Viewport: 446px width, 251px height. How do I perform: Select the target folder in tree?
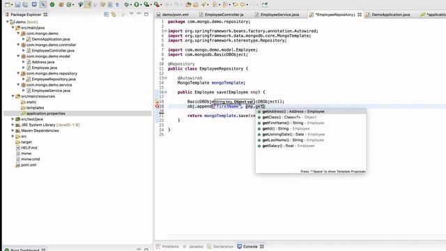[26, 142]
